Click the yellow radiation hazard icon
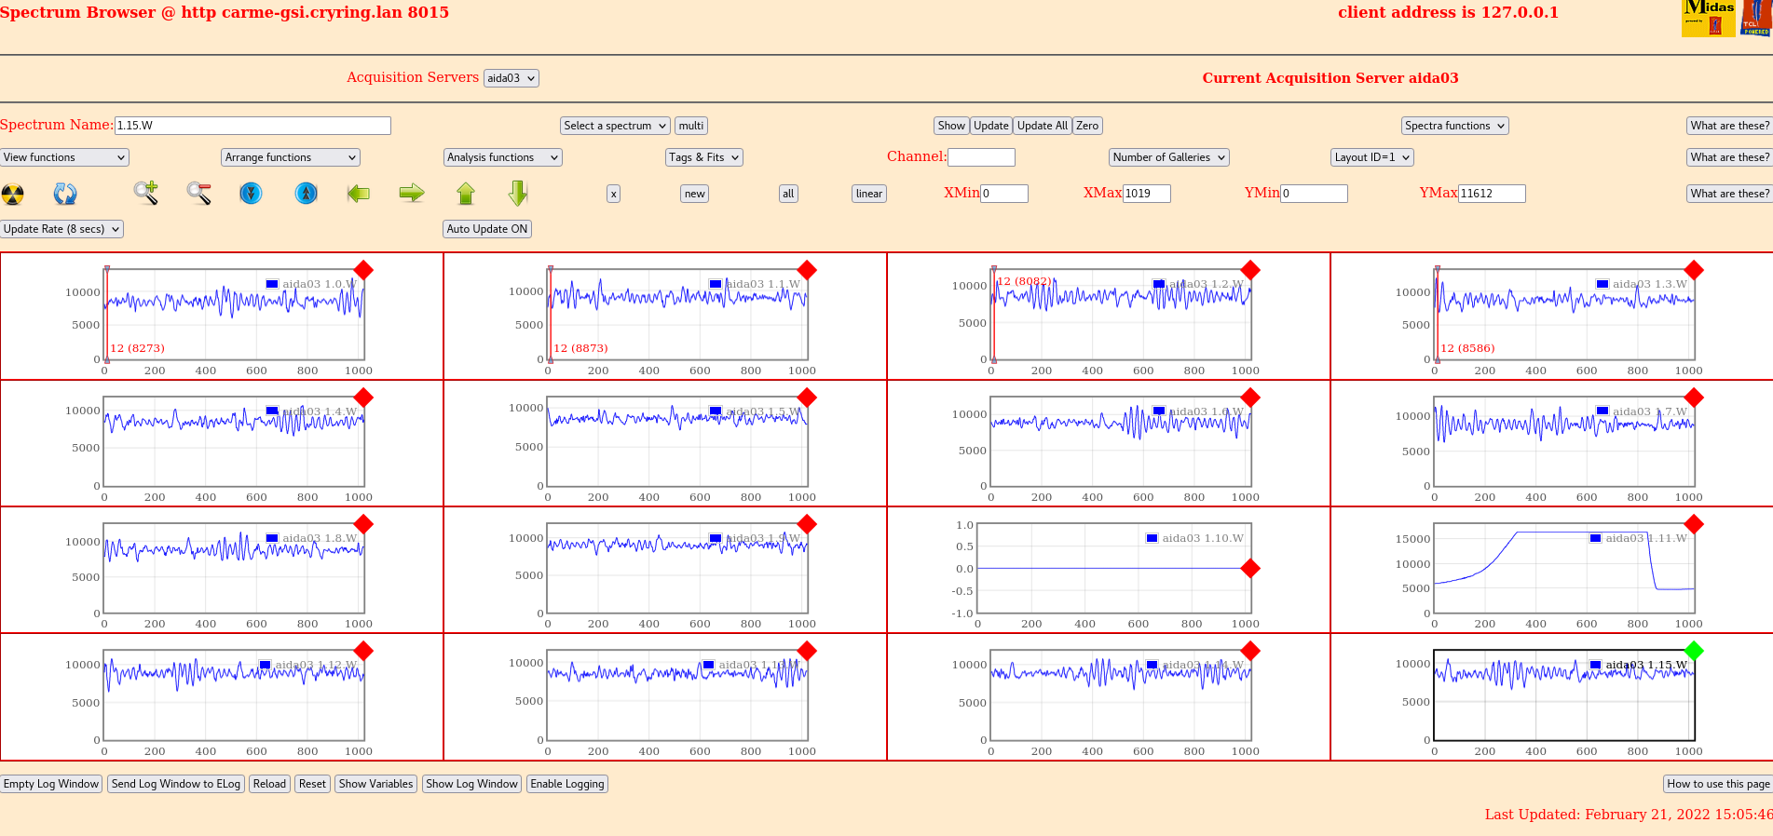Image resolution: width=1773 pixels, height=836 pixels. (13, 194)
